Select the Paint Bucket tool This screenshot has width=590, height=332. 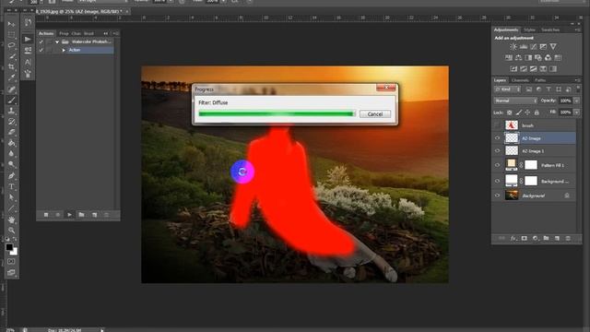[x=11, y=143]
